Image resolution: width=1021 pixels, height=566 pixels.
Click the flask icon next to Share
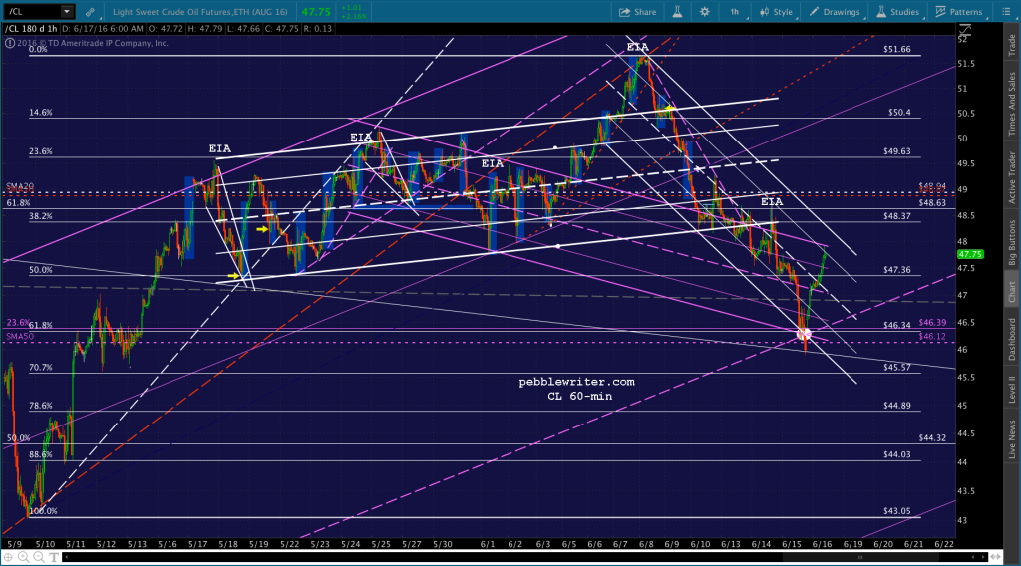677,12
